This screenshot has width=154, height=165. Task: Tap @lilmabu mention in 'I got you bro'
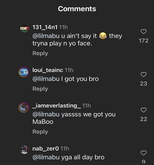pyautogui.click(x=46, y=79)
